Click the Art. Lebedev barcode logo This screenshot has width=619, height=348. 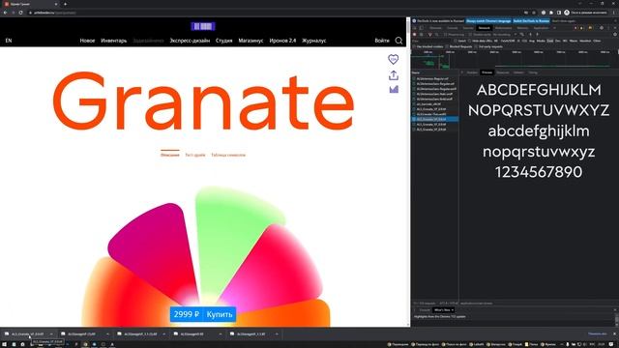[203, 26]
